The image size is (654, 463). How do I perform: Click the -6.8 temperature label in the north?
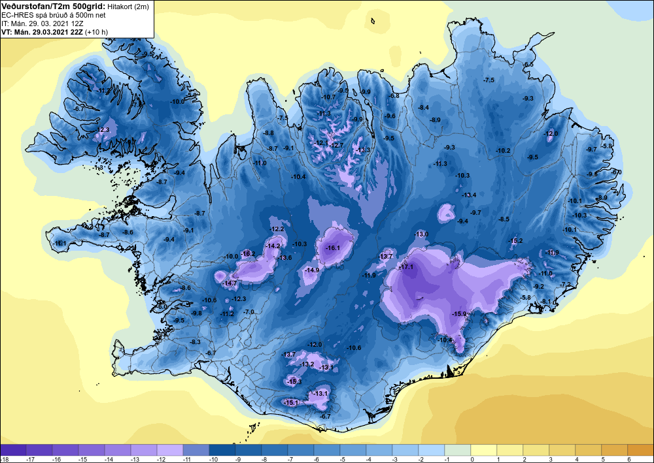[394, 96]
